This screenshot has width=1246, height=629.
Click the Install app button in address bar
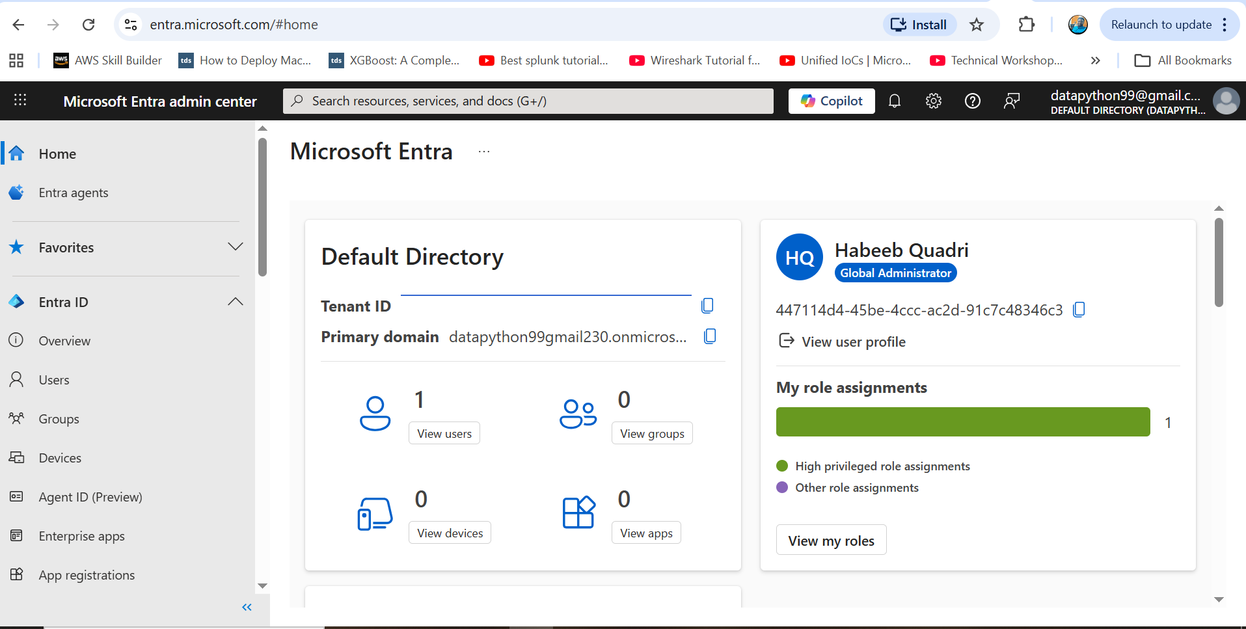[919, 25]
